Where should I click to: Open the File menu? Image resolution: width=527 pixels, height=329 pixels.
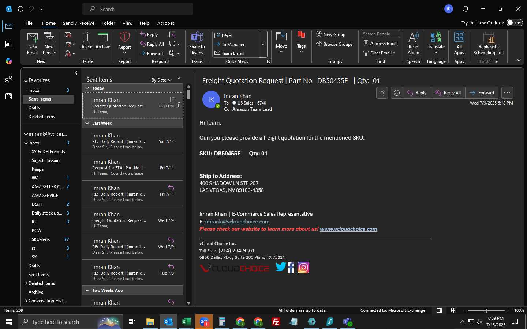pyautogui.click(x=29, y=23)
